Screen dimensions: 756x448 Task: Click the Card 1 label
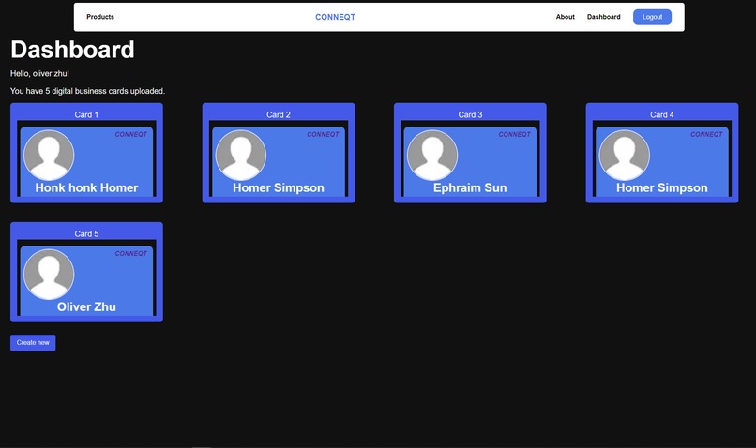tap(86, 114)
